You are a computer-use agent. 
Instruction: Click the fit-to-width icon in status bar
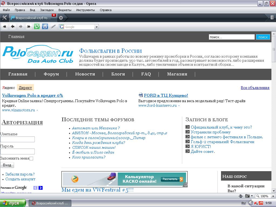(x=241, y=196)
